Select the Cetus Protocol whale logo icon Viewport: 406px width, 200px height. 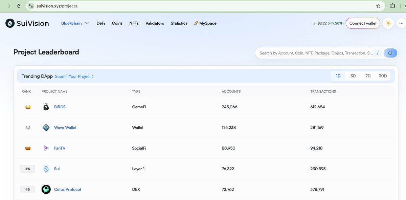coord(46,189)
